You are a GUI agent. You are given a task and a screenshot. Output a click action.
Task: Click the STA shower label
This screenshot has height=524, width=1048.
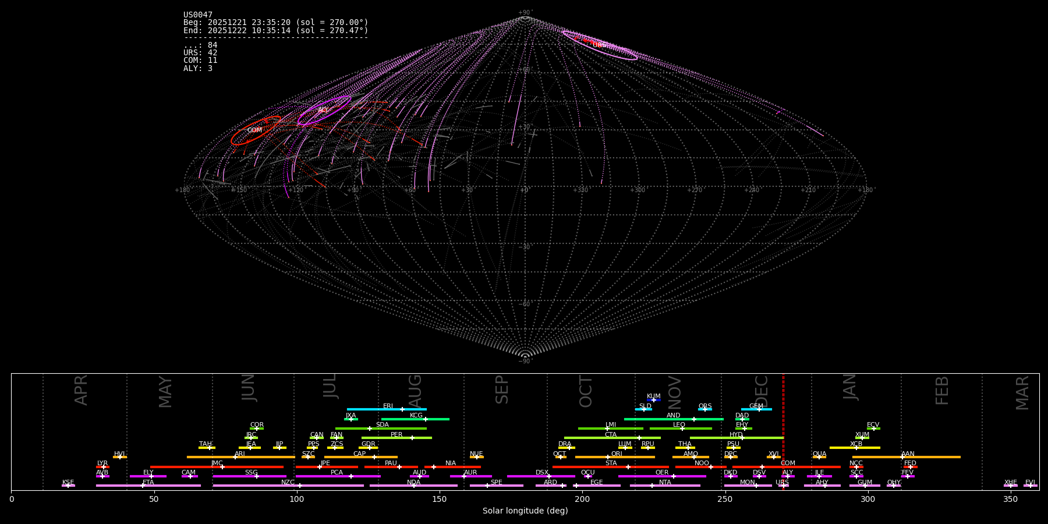click(611, 463)
